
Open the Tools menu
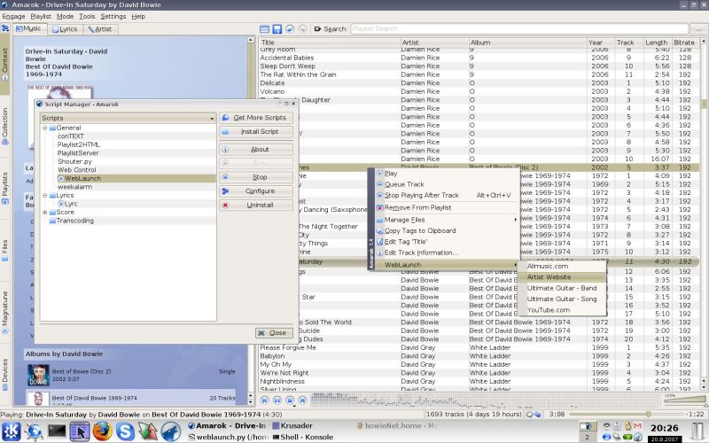point(87,16)
